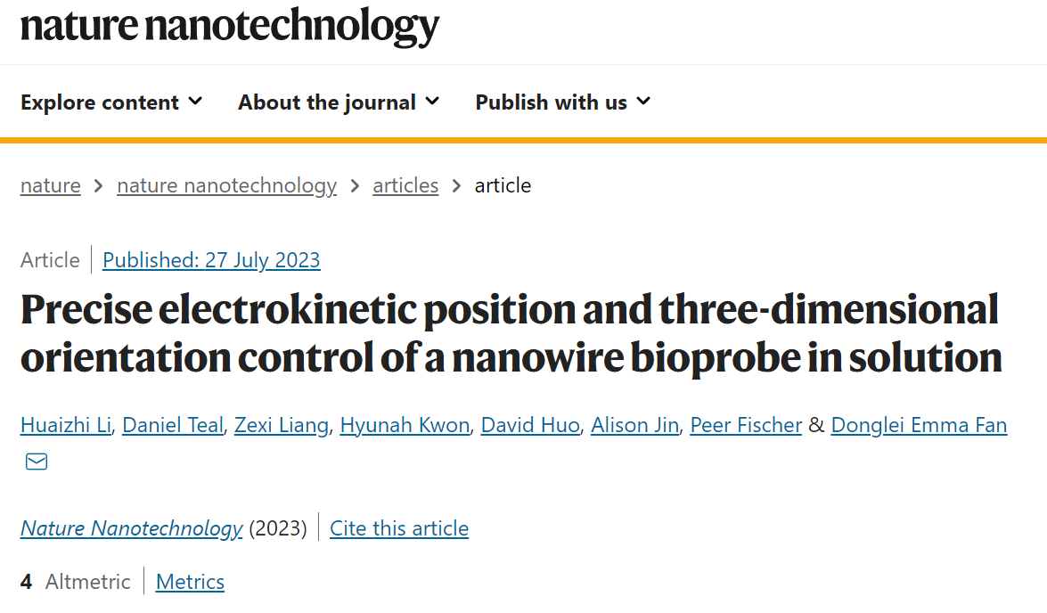Open author Peer Fischer's details

pos(746,425)
